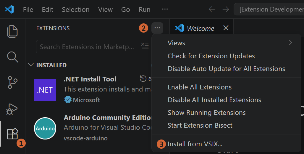Image resolution: width=304 pixels, height=154 pixels.
Task: Select Show Running Extensions
Action: pyautogui.click(x=226, y=113)
